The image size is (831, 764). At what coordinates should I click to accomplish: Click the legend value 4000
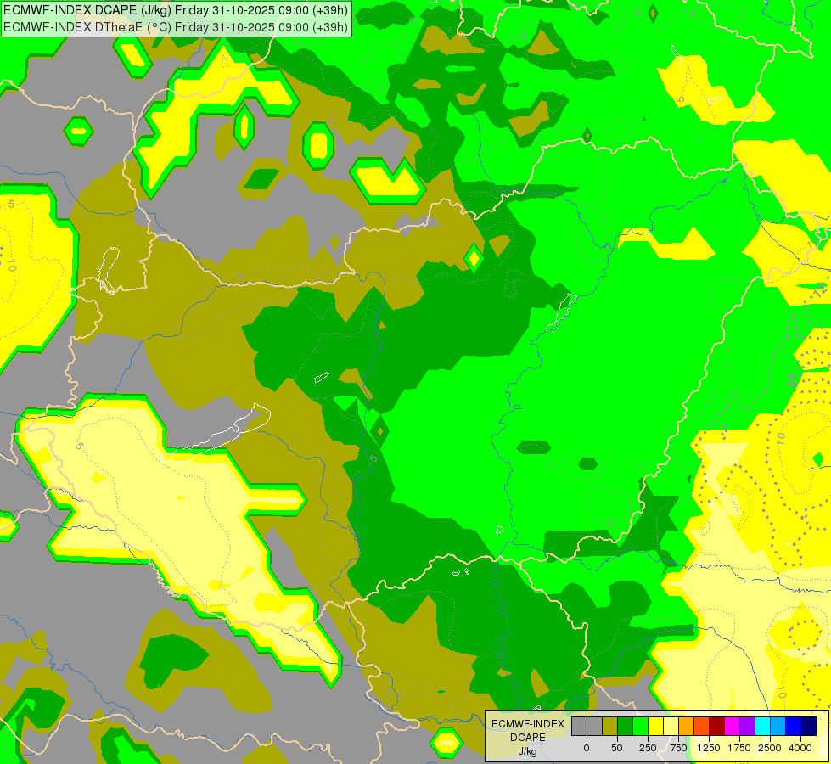(x=800, y=748)
